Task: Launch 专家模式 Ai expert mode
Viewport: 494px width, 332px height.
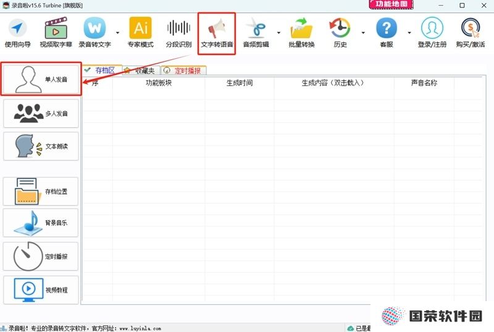Action: (141, 33)
